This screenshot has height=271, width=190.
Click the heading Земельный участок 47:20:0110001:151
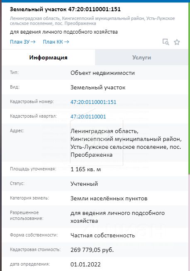point(65,9)
